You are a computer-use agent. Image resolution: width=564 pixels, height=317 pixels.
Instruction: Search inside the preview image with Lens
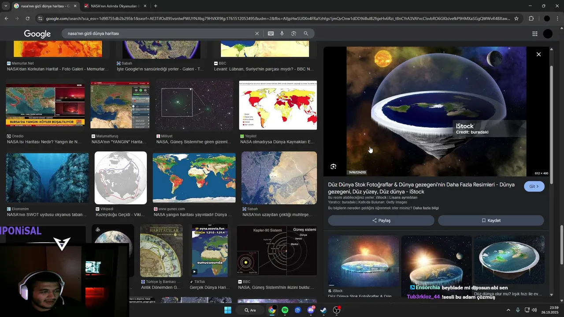[x=333, y=166]
